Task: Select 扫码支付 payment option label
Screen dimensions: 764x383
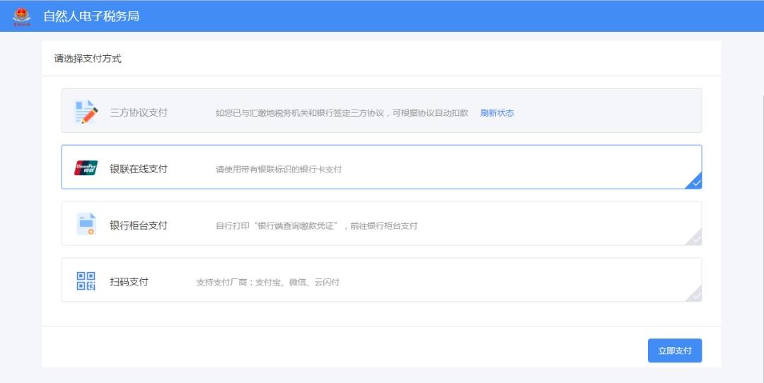Action: pyautogui.click(x=129, y=282)
